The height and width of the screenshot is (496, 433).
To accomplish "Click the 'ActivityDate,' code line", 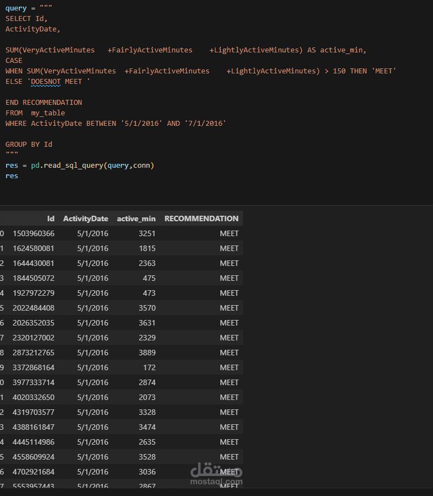I will coord(33,29).
